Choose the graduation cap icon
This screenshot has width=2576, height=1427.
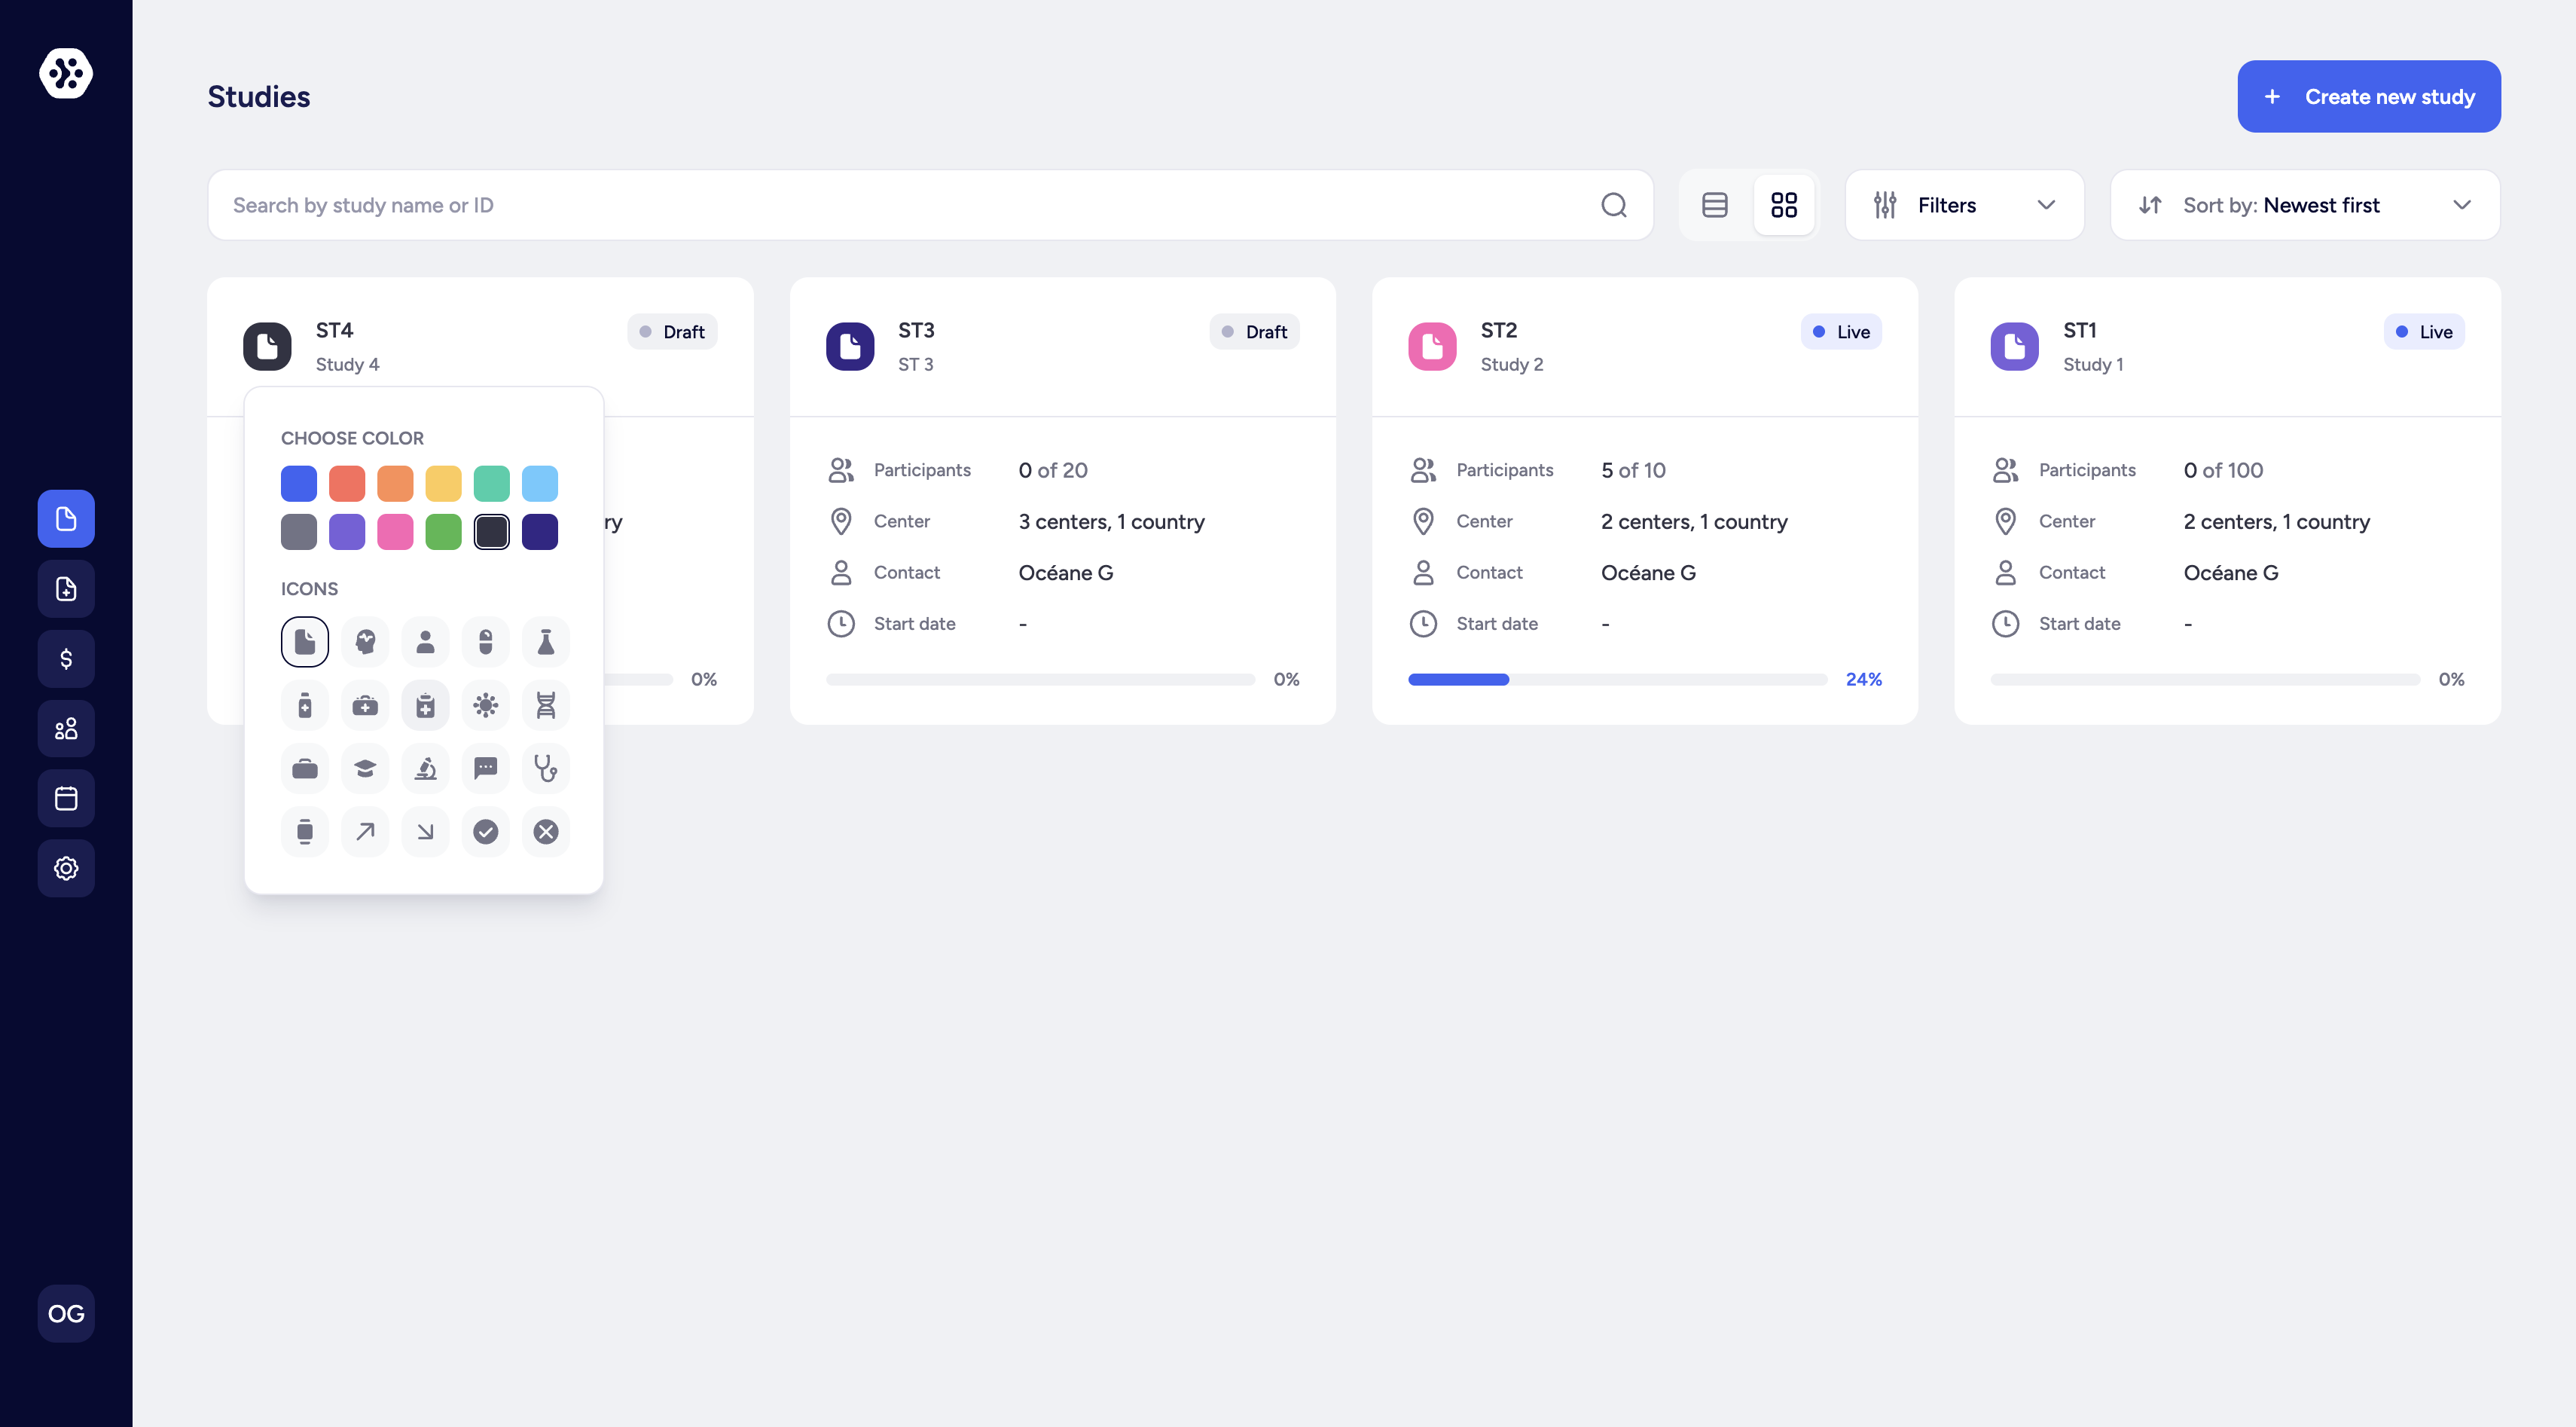click(x=365, y=768)
